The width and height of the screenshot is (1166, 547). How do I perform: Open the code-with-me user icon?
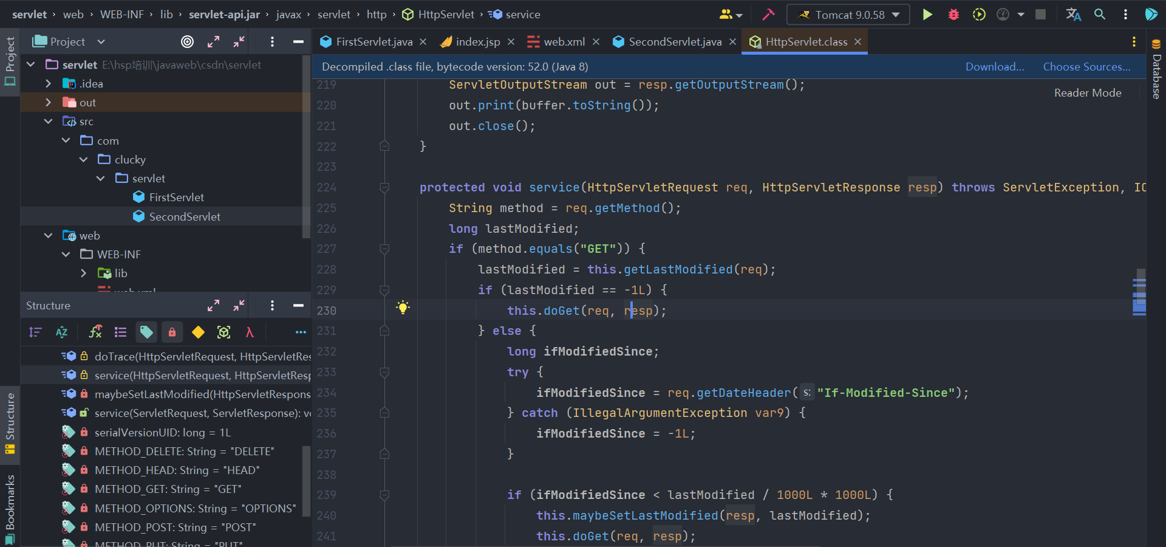[x=731, y=15]
